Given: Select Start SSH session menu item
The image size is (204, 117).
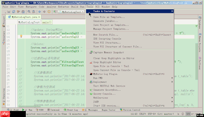Looking at the screenshot, I should pos(130,106).
